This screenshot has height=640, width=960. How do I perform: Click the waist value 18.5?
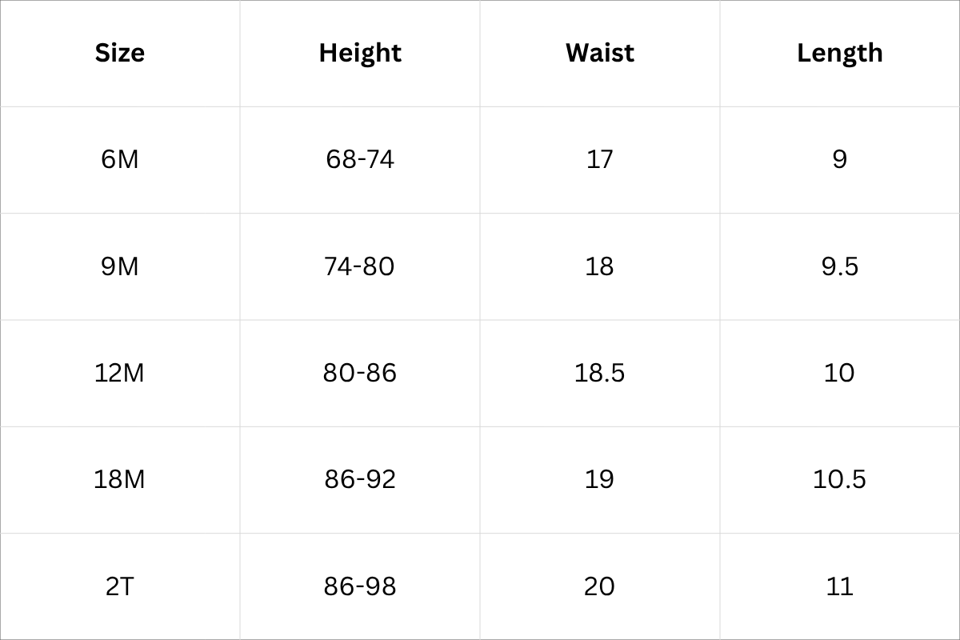click(x=600, y=373)
